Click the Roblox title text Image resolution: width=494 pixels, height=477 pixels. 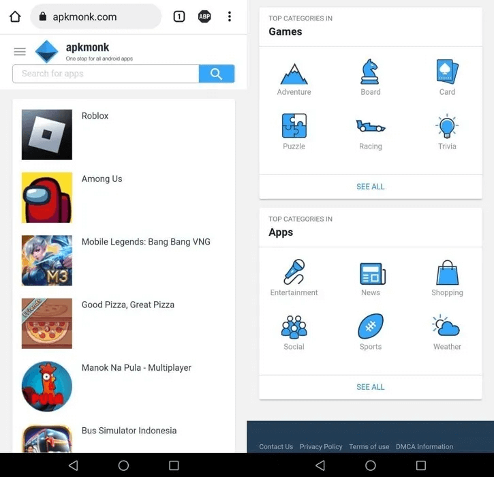coord(95,116)
